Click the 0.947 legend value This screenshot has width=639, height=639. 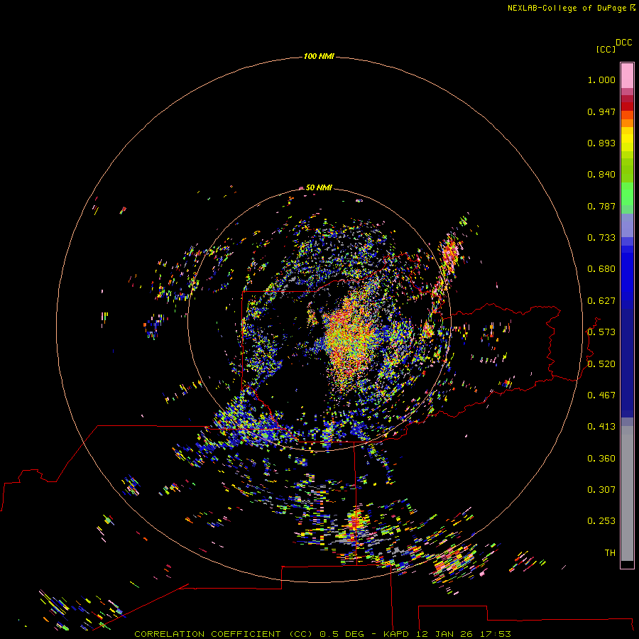[601, 111]
